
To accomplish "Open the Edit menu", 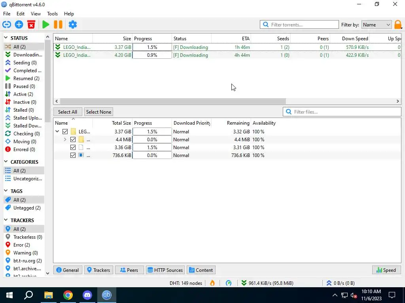I will pyautogui.click(x=21, y=14).
